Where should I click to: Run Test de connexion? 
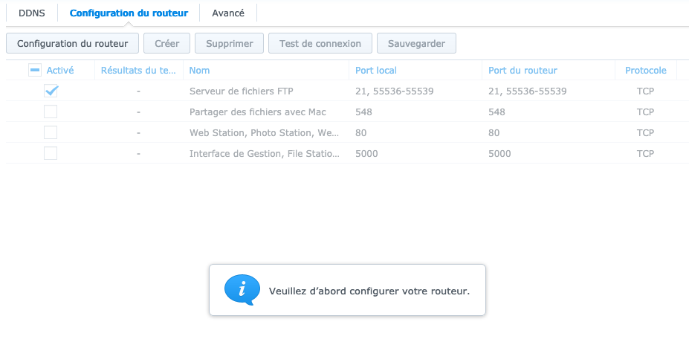pyautogui.click(x=320, y=43)
